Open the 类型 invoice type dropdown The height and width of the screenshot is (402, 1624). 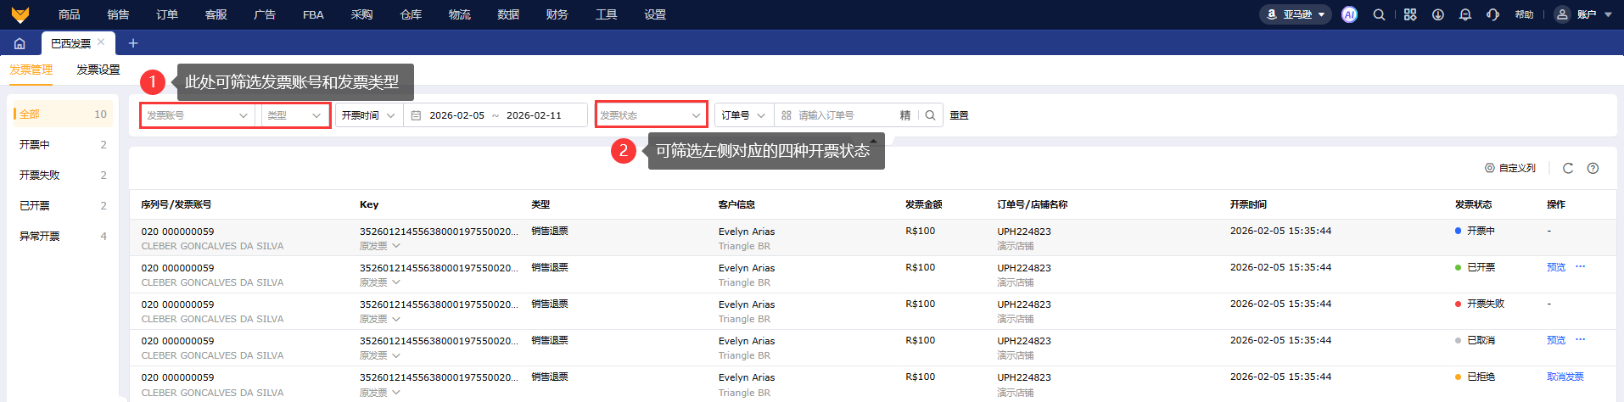pyautogui.click(x=294, y=115)
